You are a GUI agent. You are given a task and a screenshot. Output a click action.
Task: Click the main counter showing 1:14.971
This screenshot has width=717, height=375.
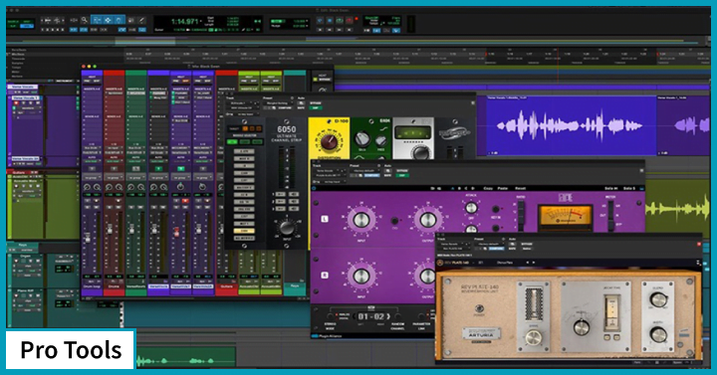point(185,22)
